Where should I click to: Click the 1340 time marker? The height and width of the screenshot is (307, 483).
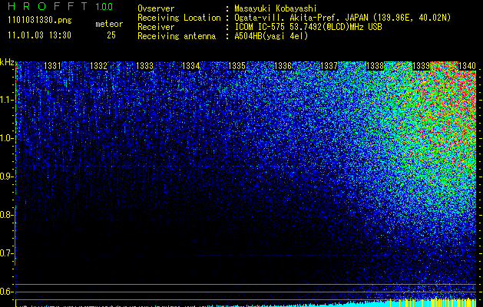point(468,66)
